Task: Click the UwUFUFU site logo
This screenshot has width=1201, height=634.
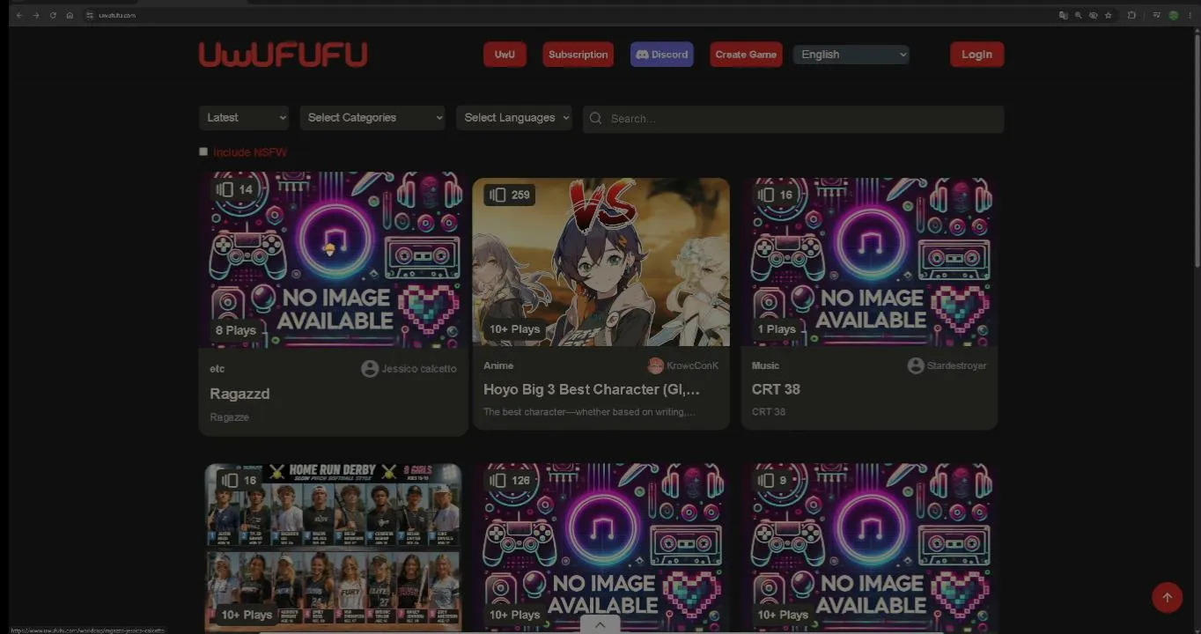Action: tap(283, 55)
